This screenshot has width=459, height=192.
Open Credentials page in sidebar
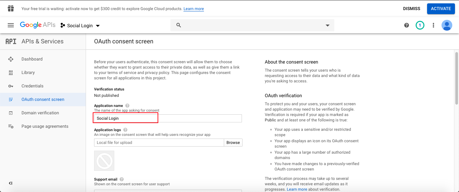pyautogui.click(x=32, y=86)
